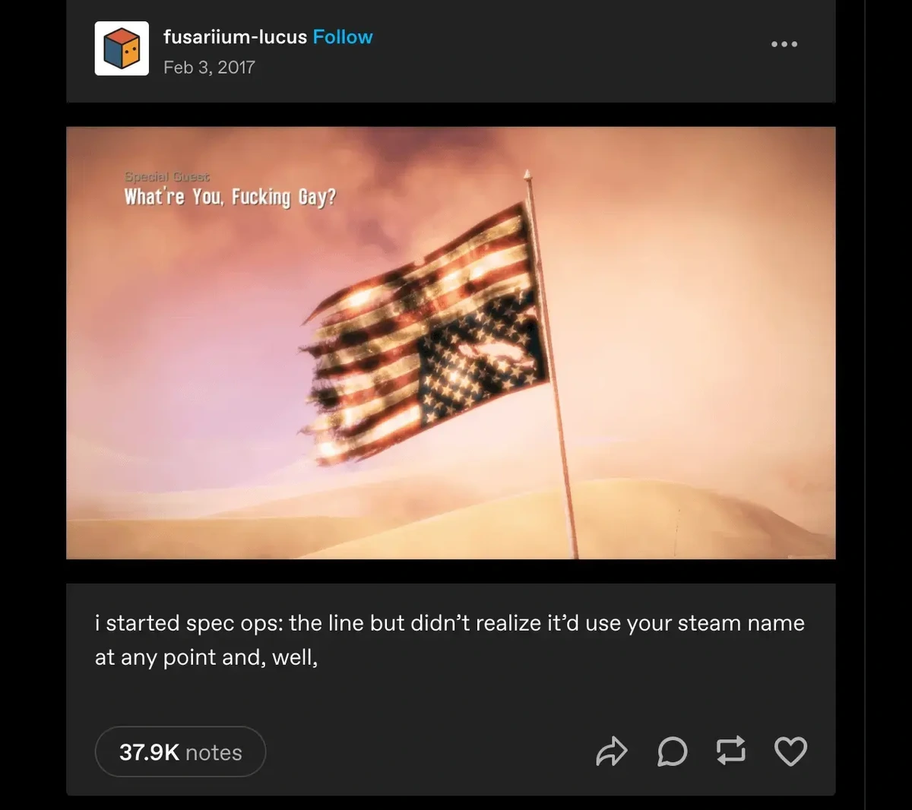Click the share arrow icon
Screen dimensions: 912x810
point(611,751)
